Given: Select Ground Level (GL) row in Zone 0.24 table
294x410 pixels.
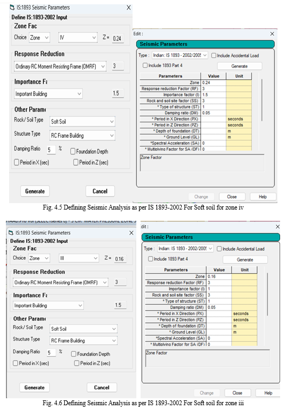Looking at the screenshot, I should click(196, 137).
